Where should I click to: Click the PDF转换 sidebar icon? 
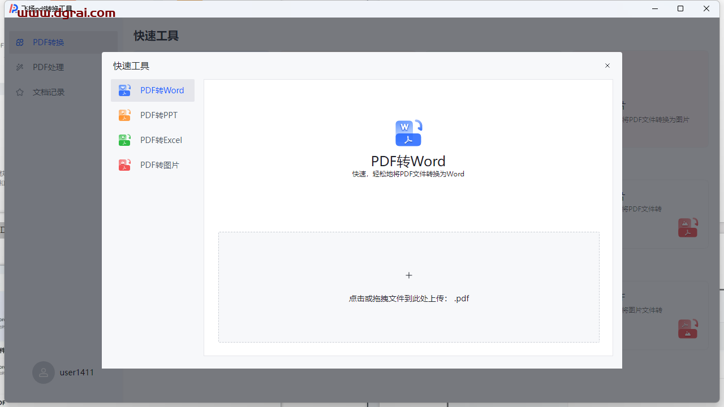[x=20, y=42]
